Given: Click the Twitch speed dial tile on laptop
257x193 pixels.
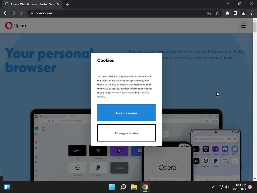Looking at the screenshot, I should tap(119, 151).
